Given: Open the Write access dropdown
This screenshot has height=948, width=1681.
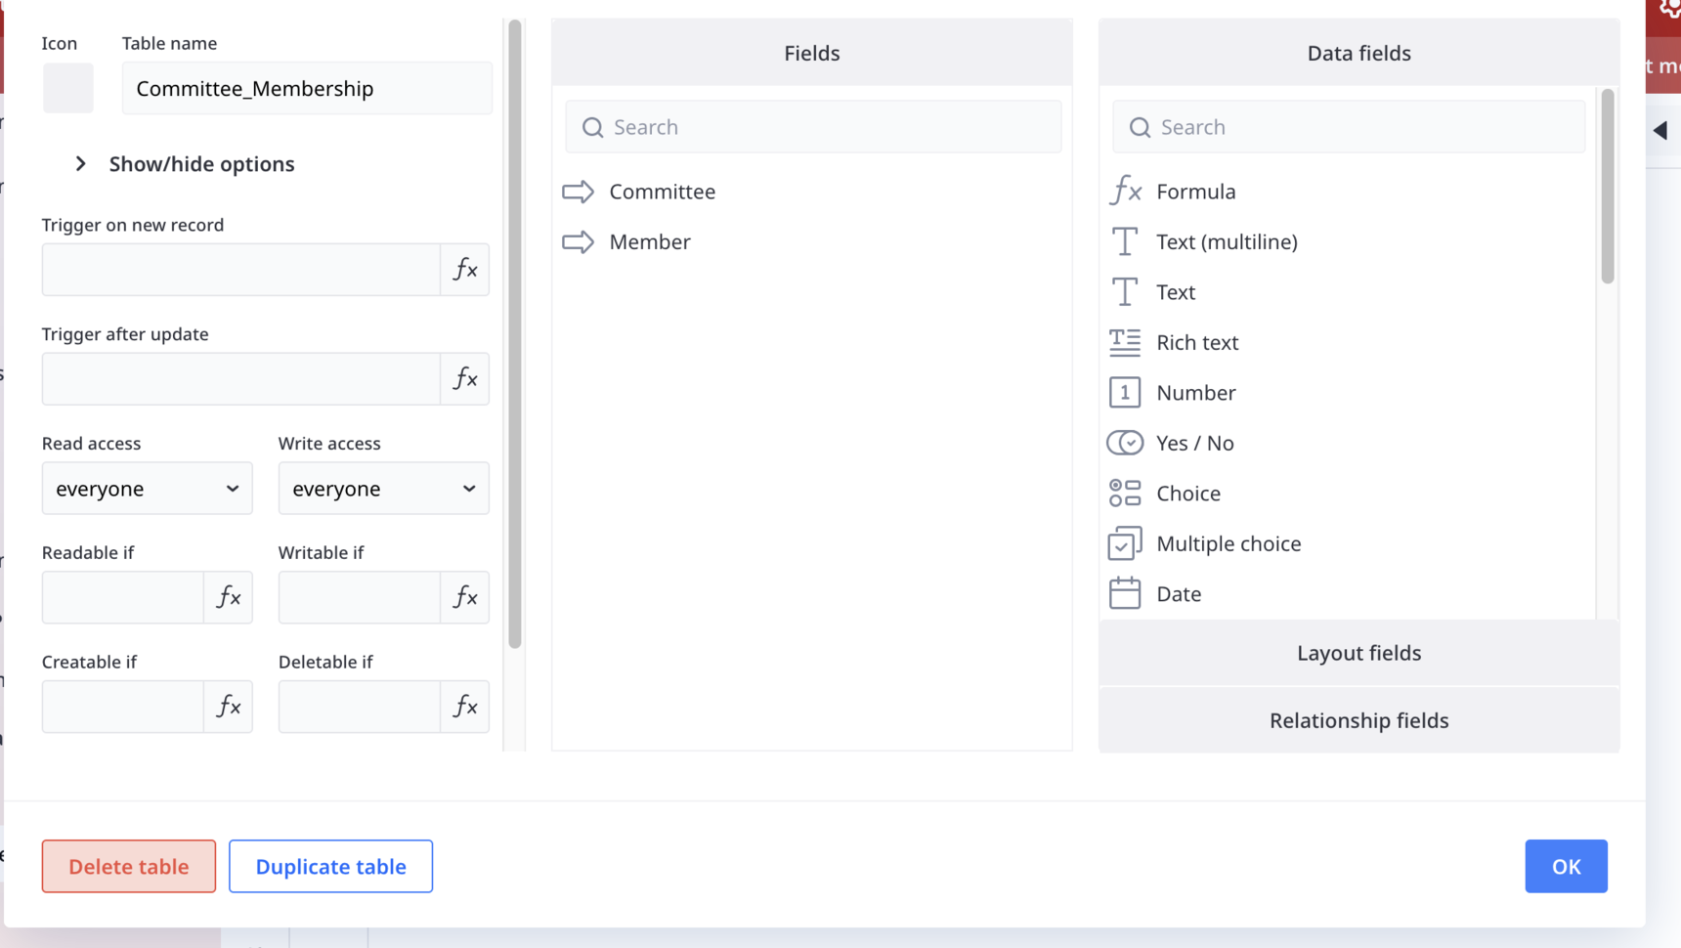Looking at the screenshot, I should [x=383, y=489].
